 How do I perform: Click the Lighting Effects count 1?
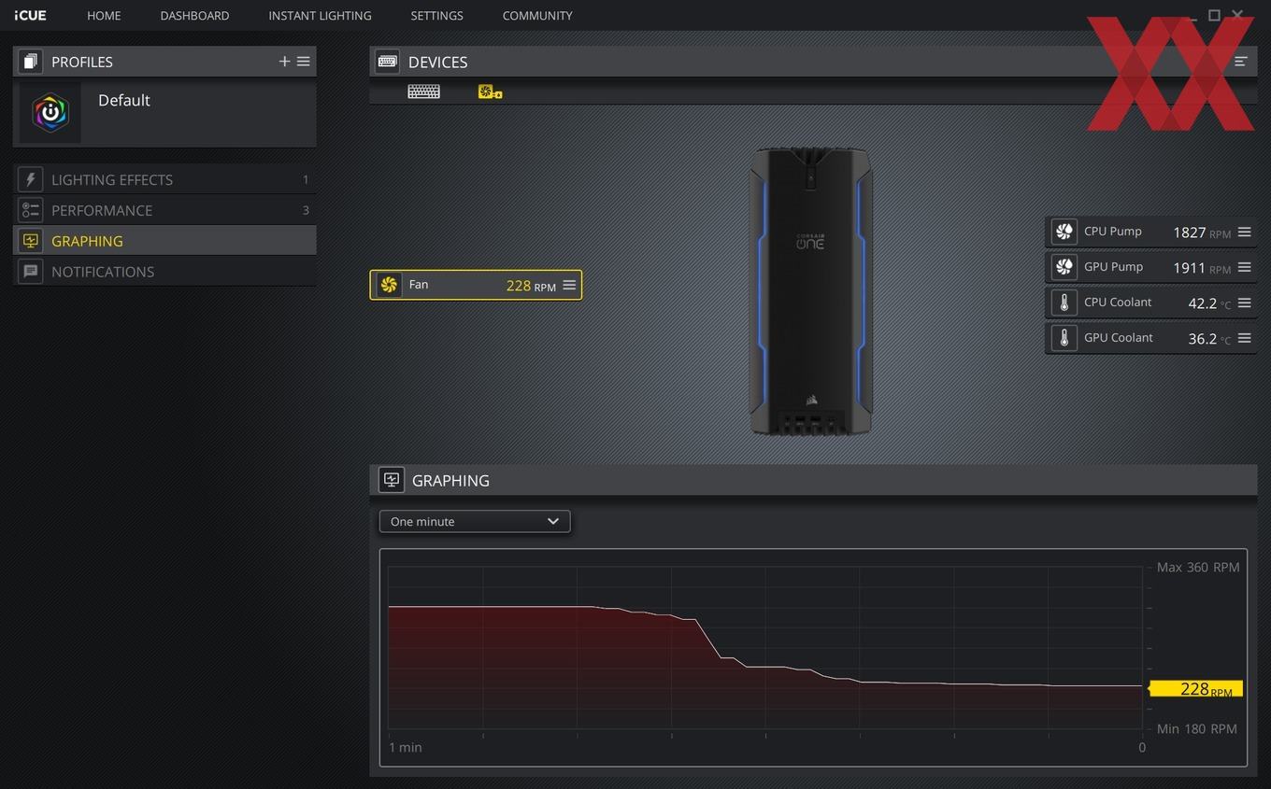click(306, 179)
